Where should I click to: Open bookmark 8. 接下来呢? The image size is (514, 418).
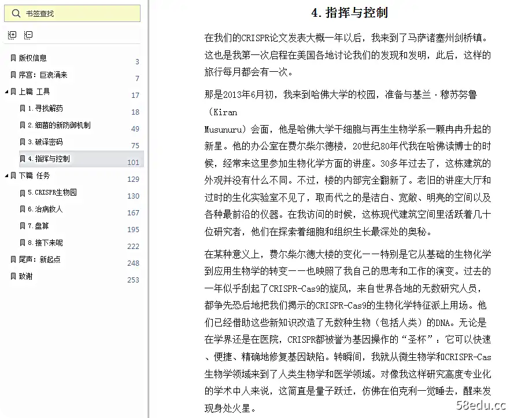pos(45,243)
